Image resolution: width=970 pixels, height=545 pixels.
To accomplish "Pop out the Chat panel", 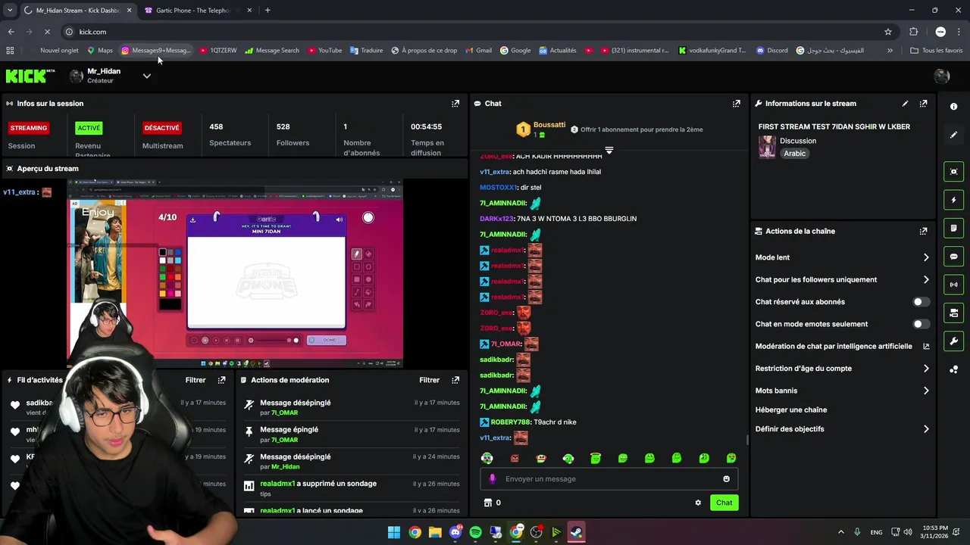I will (736, 104).
